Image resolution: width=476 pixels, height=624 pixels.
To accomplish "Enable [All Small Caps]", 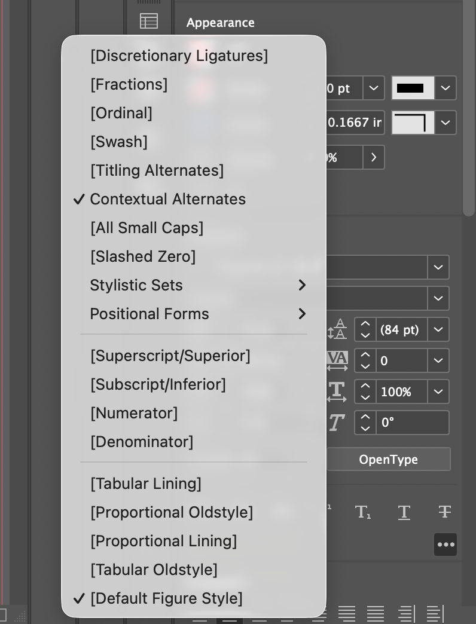I will click(147, 228).
